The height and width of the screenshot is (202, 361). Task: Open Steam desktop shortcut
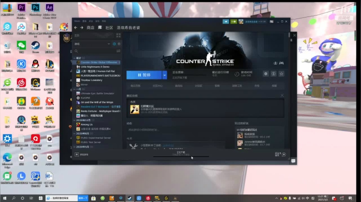click(x=35, y=46)
